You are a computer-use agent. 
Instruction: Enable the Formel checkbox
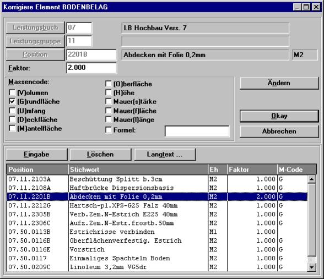click(108, 130)
